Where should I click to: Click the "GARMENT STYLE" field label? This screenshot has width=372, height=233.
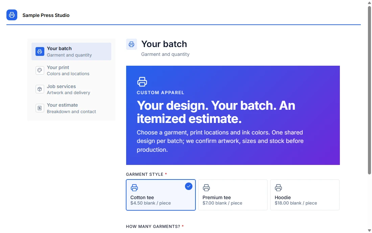pos(145,174)
